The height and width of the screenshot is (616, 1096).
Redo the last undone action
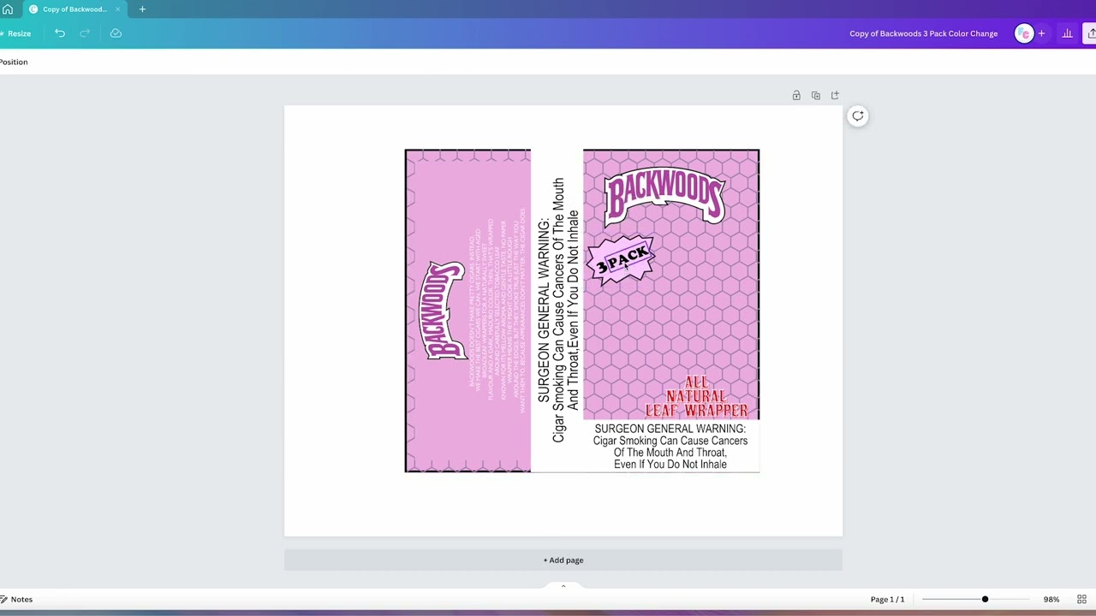[85, 33]
